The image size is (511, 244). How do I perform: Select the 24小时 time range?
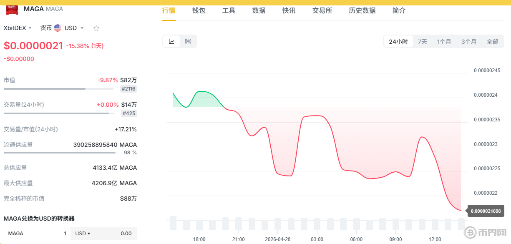[398, 42]
